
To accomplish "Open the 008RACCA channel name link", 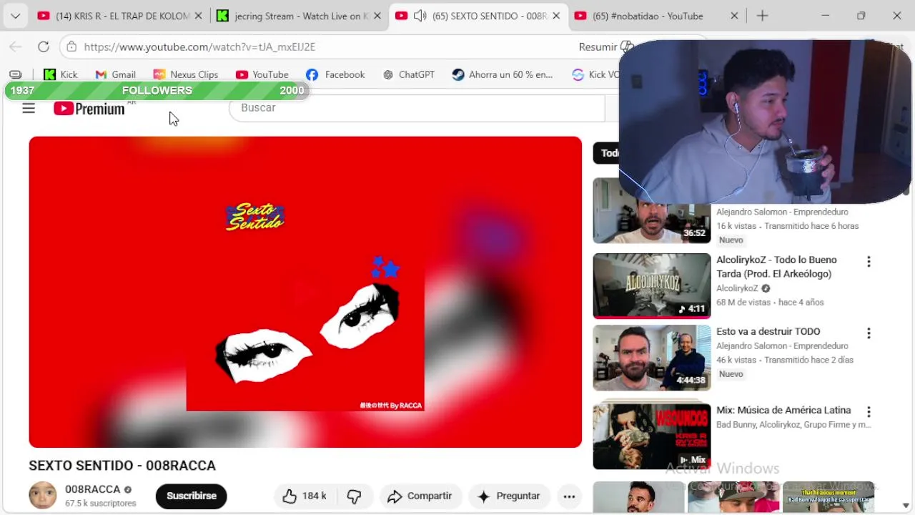I will (x=93, y=489).
